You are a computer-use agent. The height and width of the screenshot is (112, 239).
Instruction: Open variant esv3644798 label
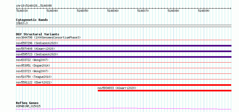click(48, 37)
